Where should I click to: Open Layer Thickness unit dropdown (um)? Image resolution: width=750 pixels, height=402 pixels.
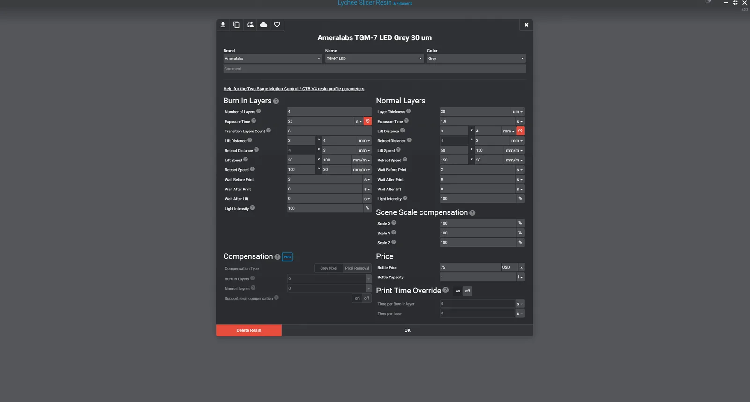[517, 112]
